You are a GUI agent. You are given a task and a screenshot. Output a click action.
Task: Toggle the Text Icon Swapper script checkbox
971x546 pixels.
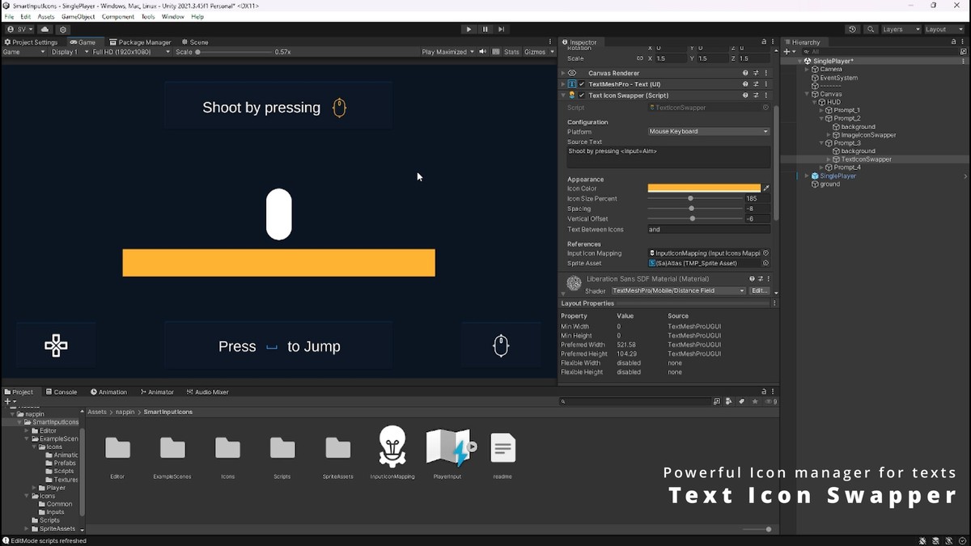click(580, 95)
